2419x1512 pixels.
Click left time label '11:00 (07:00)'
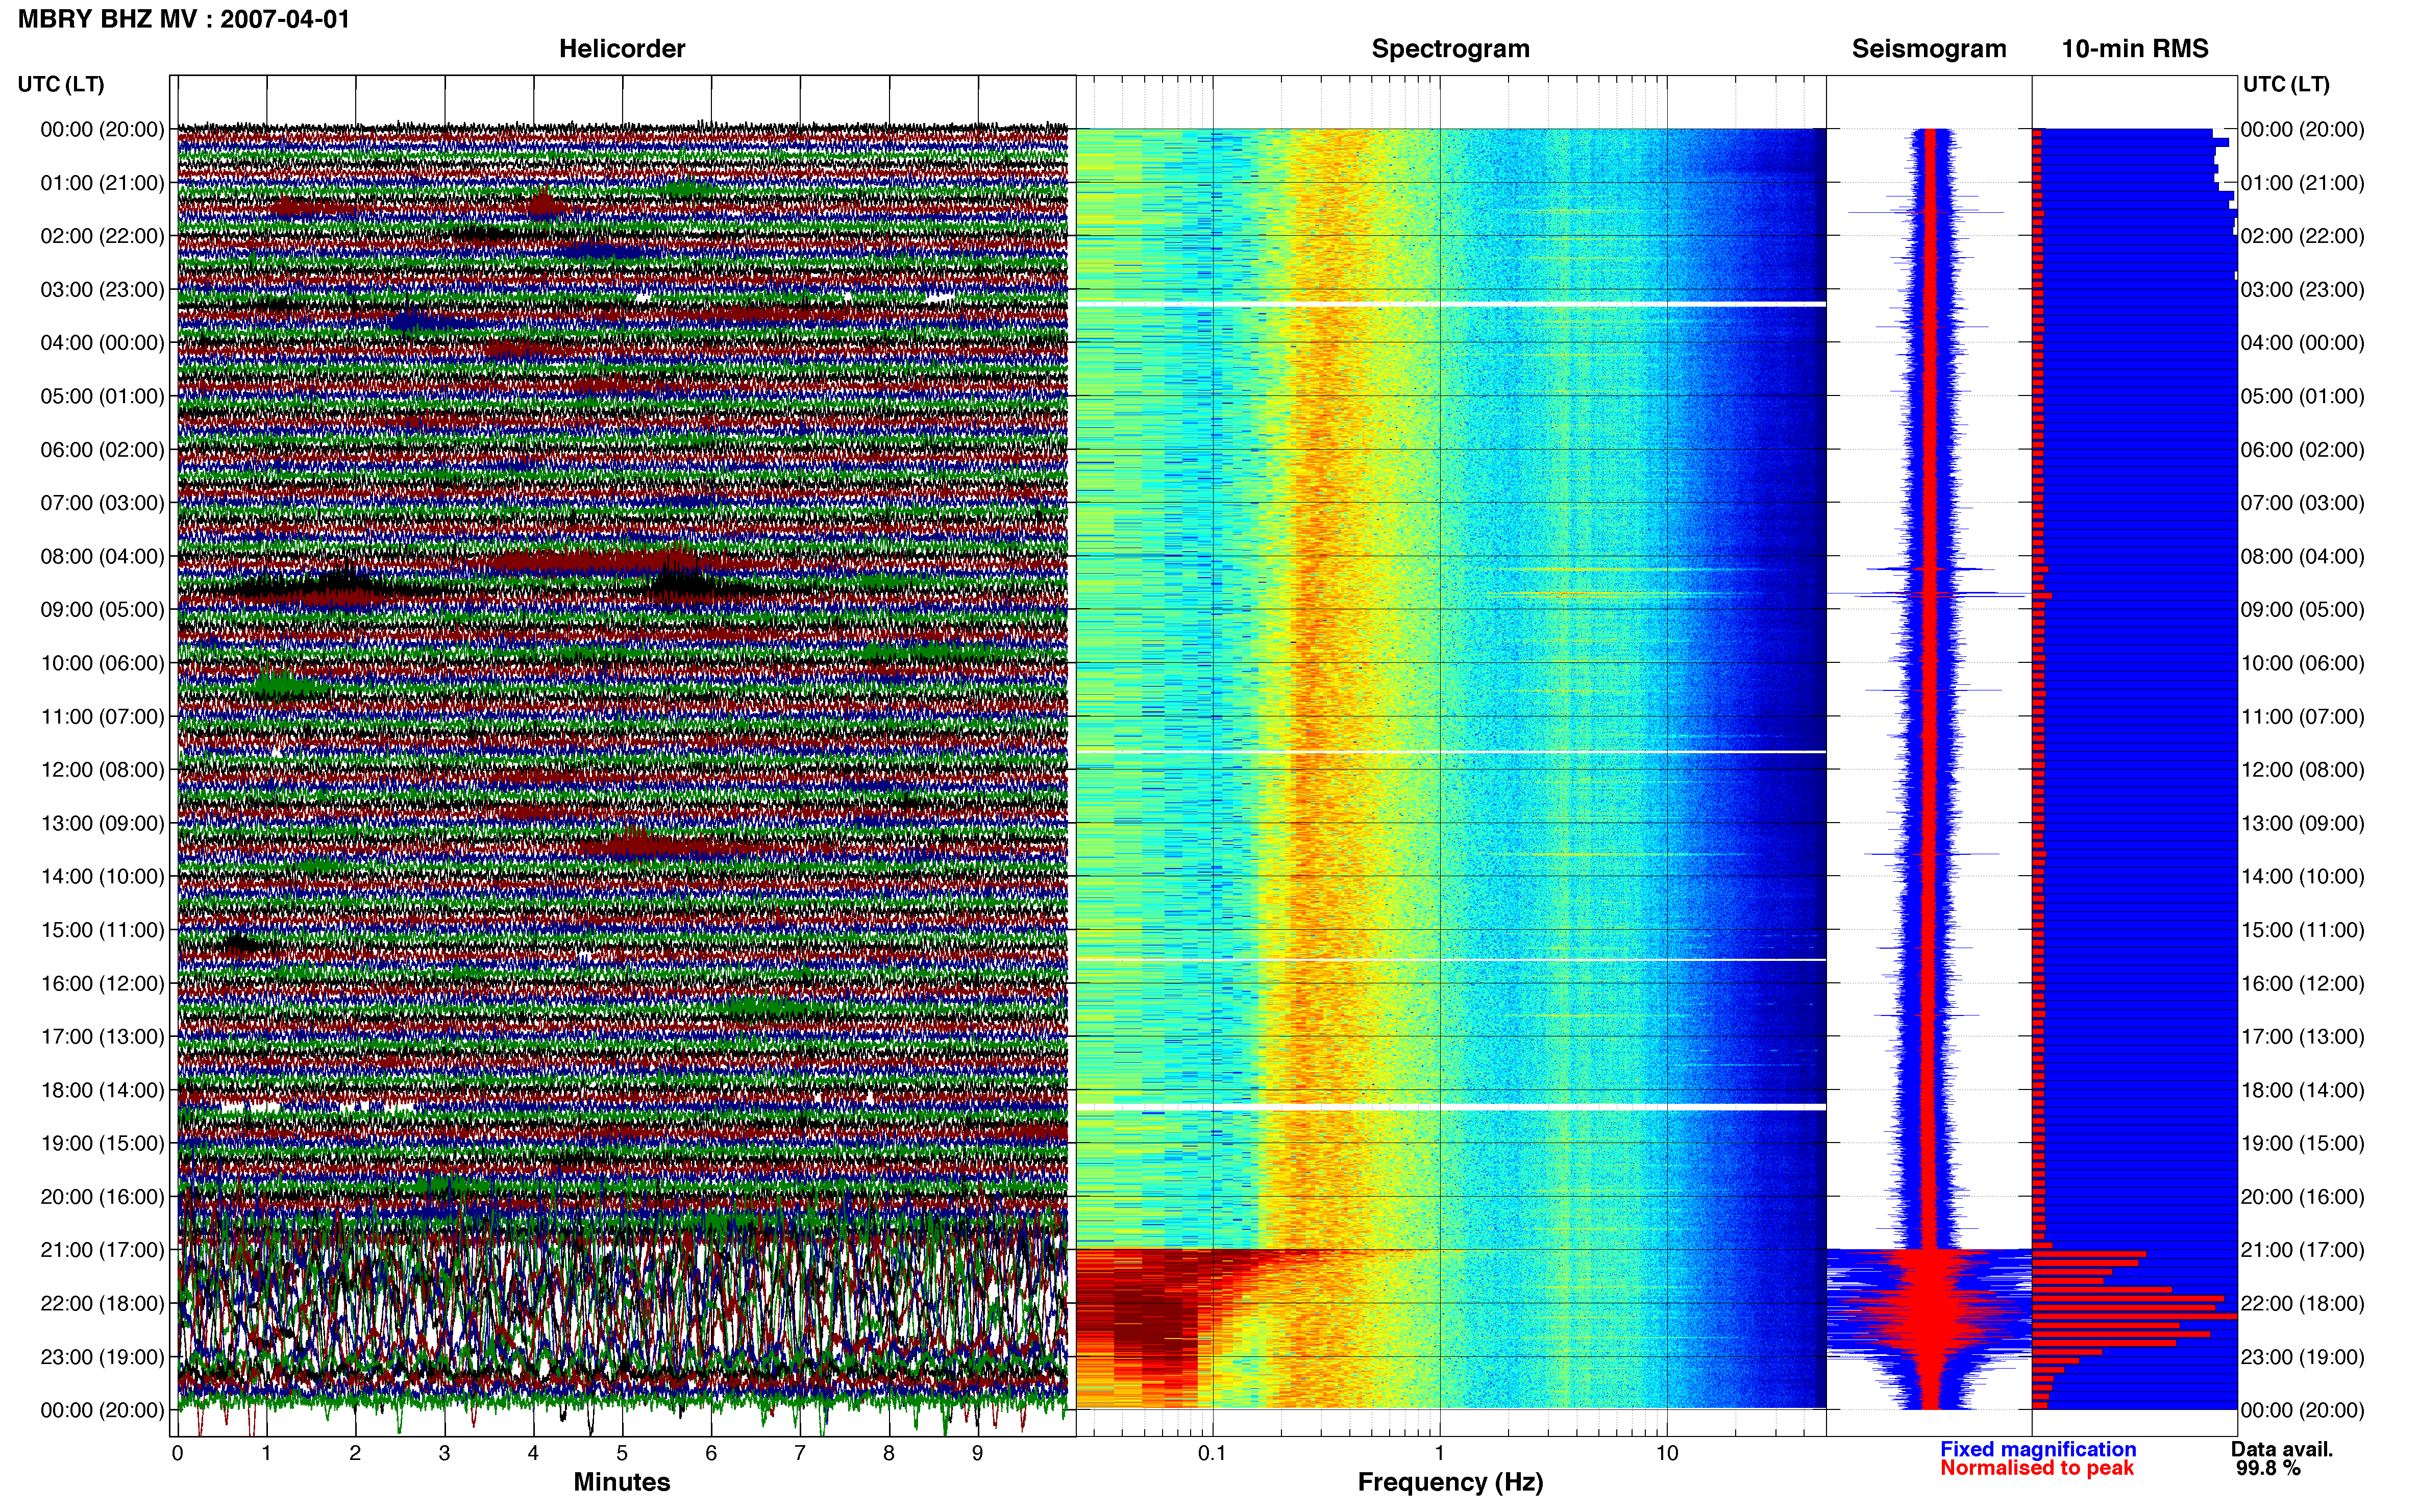click(102, 717)
